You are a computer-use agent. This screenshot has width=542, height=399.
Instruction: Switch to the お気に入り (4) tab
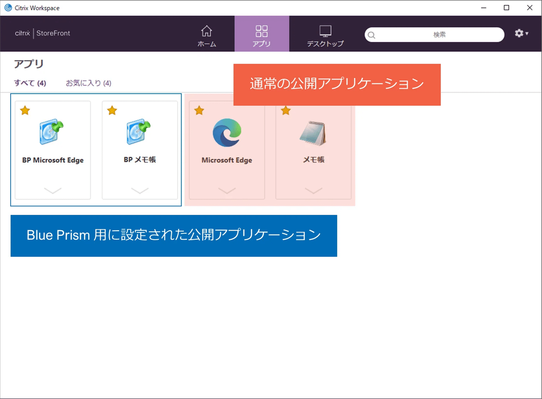[89, 83]
